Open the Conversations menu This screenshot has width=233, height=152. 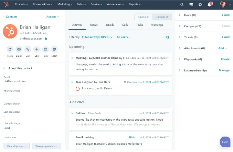coord(43,4)
